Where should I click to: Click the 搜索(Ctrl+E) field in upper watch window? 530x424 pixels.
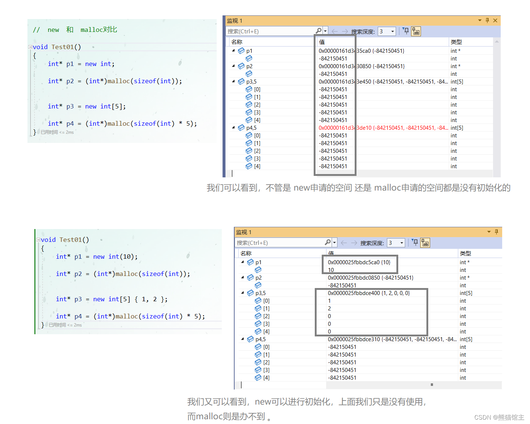(271, 32)
